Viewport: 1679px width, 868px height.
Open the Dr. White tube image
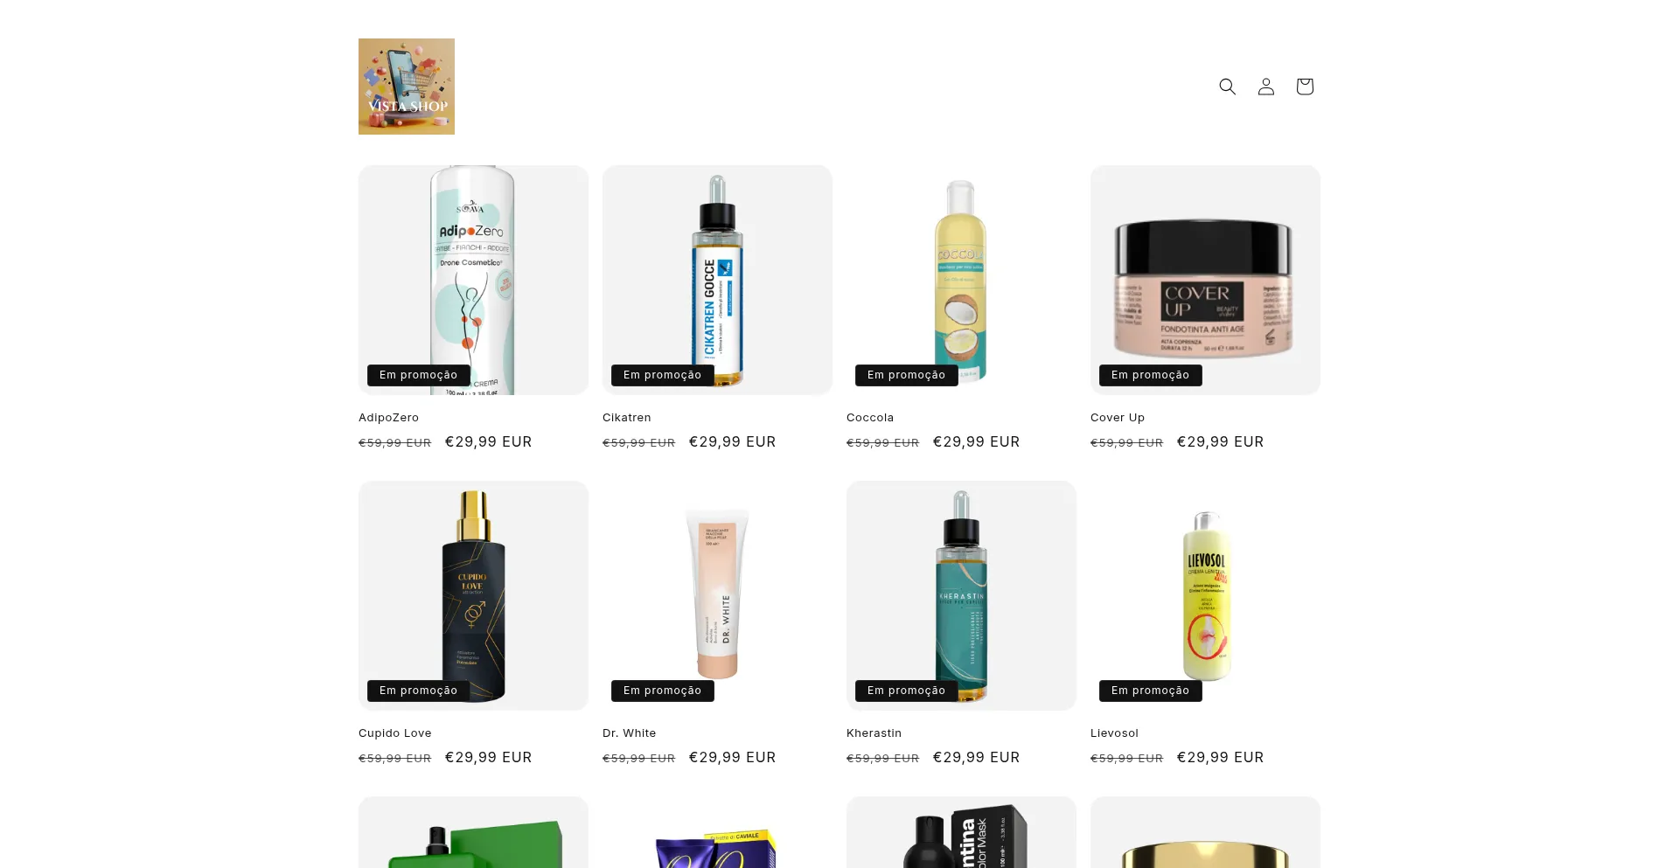(x=717, y=595)
